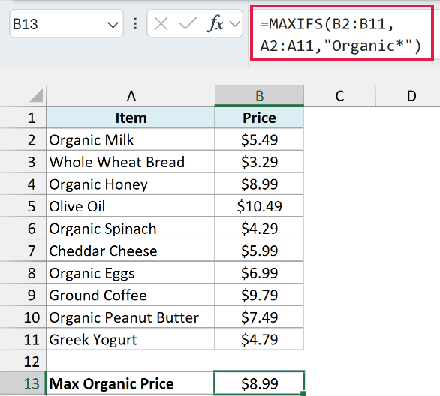This screenshot has width=440, height=396.
Task: Select column B header
Action: (x=259, y=96)
